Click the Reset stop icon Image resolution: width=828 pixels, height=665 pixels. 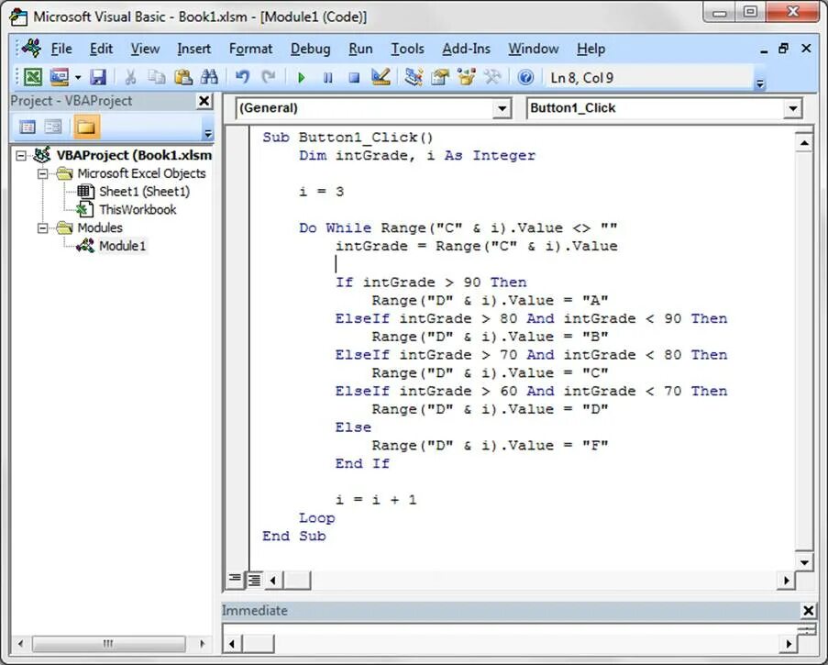354,78
